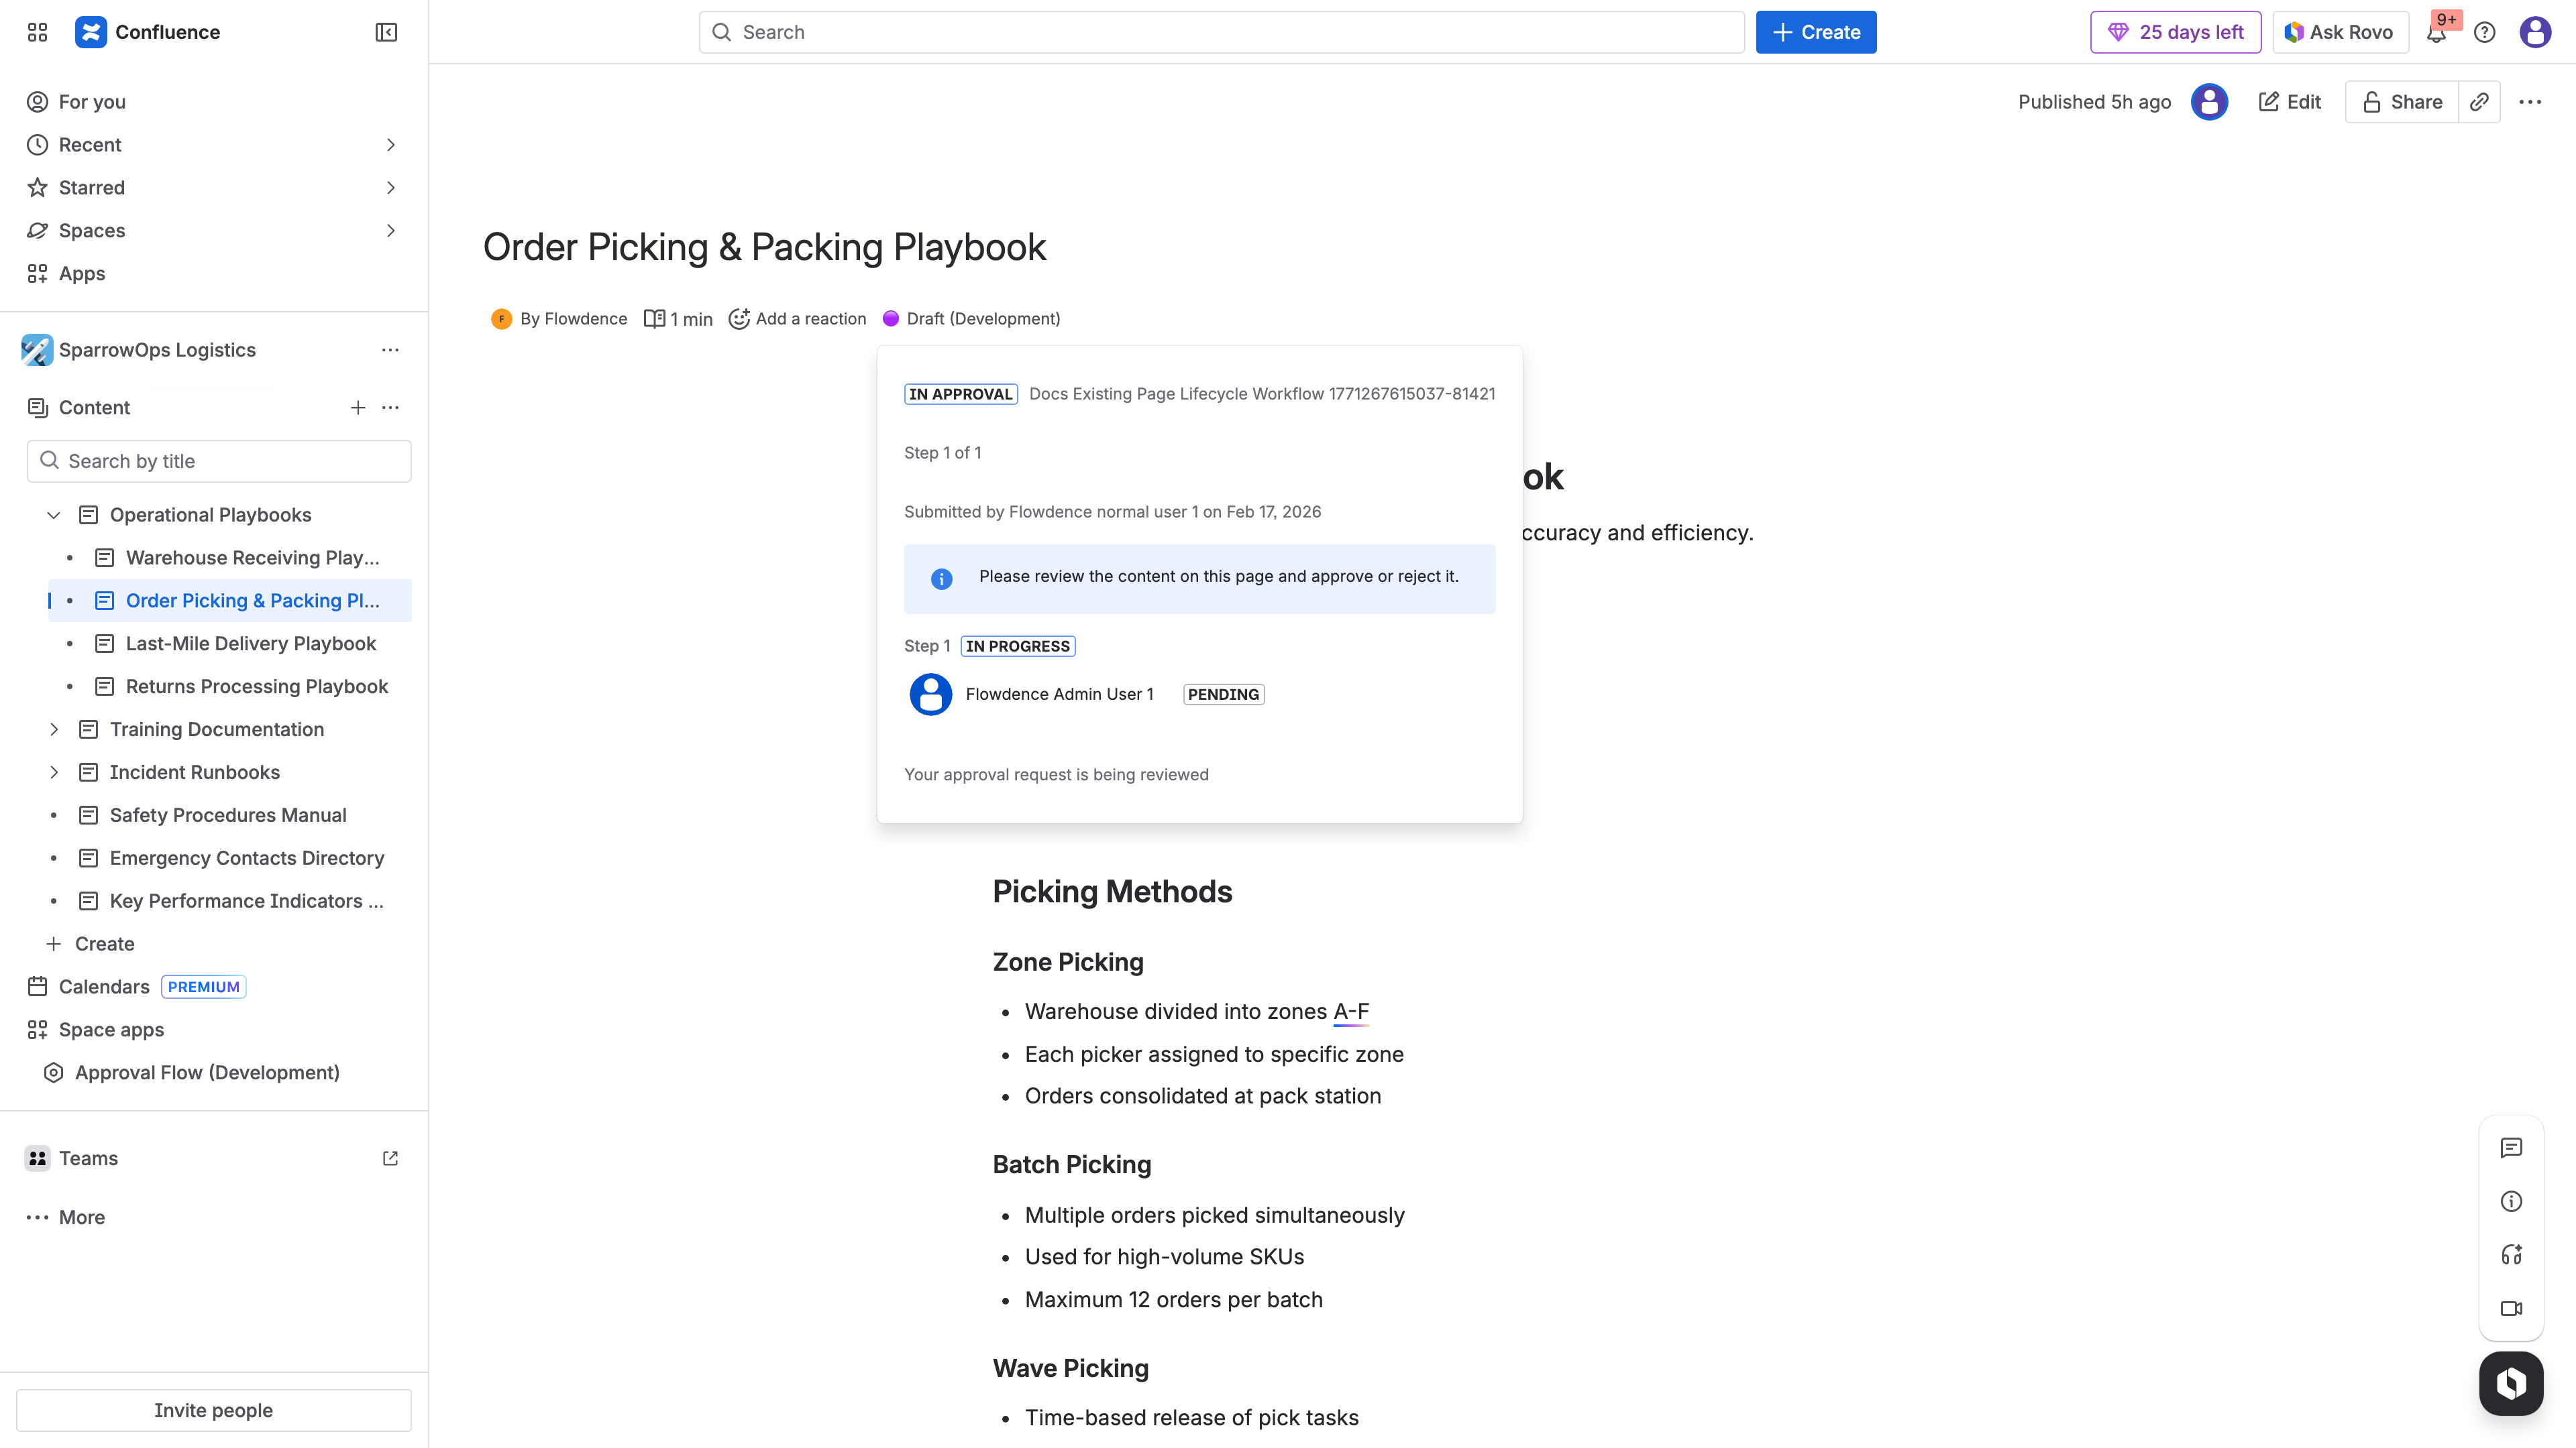Open page details info icon
2576x1448 pixels.
click(2511, 1201)
